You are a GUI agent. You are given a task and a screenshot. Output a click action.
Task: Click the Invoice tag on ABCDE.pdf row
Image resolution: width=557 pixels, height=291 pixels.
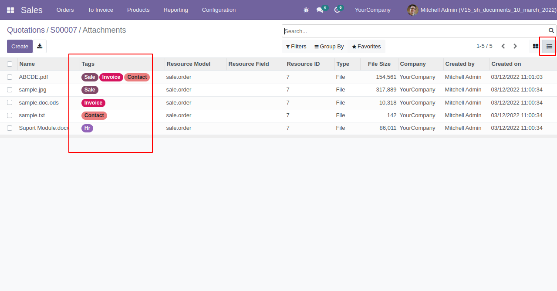(x=111, y=77)
